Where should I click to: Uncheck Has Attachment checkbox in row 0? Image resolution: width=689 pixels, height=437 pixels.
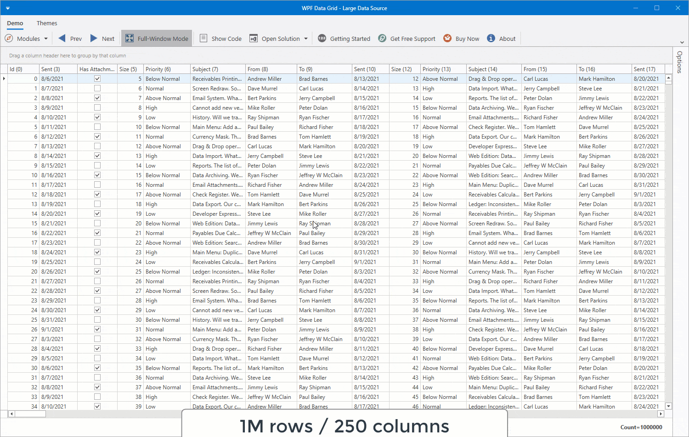pyautogui.click(x=97, y=78)
